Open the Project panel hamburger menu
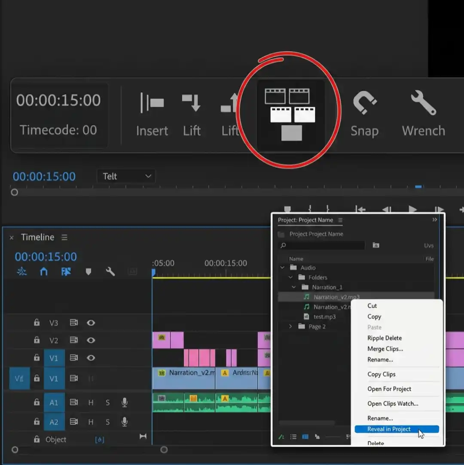Viewport: 464px width, 465px height. [x=340, y=220]
